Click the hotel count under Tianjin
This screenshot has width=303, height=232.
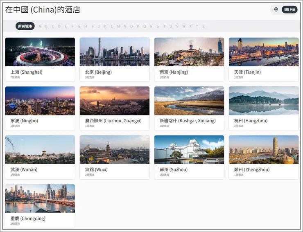(x=239, y=77)
